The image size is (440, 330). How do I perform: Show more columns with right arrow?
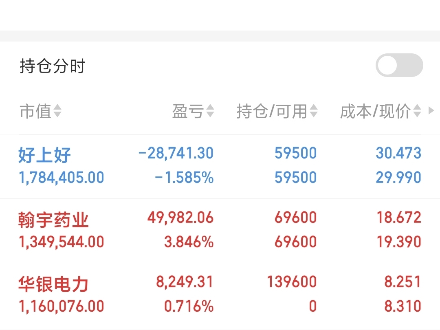431,110
